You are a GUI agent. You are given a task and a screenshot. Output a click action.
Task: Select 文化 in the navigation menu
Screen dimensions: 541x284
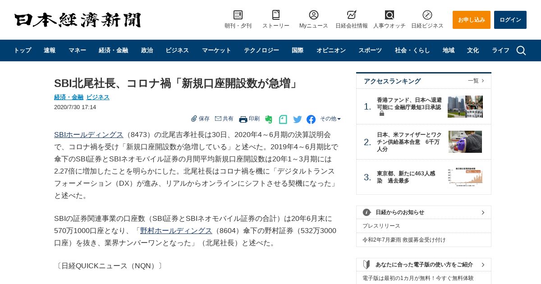[473, 50]
